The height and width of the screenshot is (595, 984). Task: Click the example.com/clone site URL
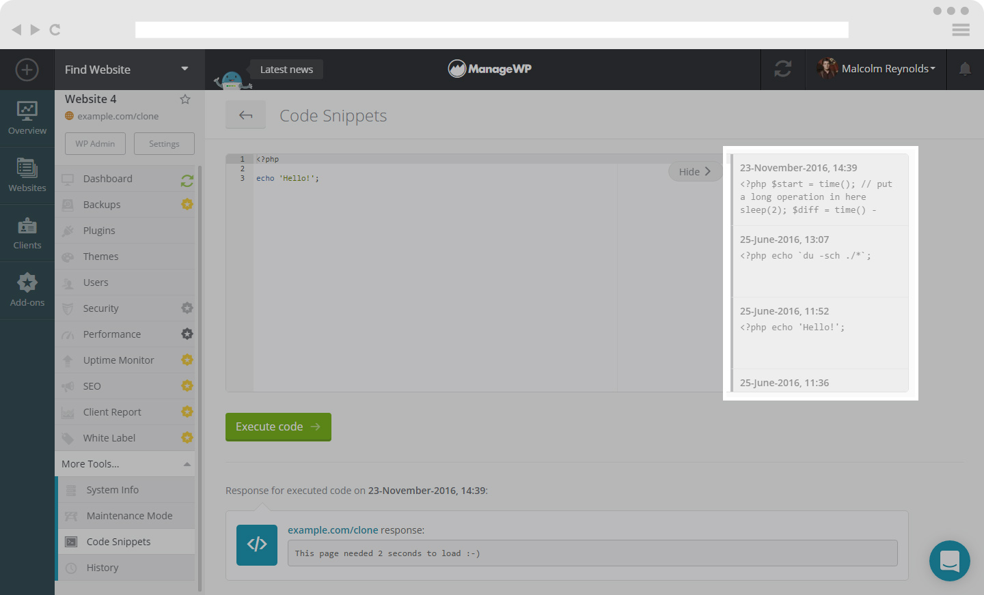click(118, 116)
